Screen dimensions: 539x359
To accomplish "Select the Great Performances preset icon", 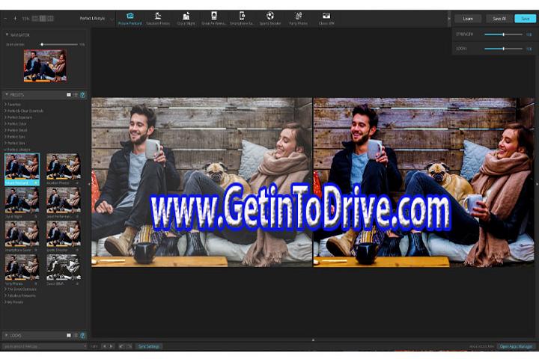I will tap(214, 19).
